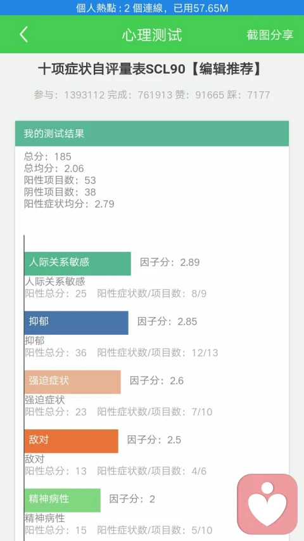Image resolution: width=304 pixels, height=541 pixels.
Task: Tap the 踩 7177 dislike count
Action: [x=248, y=95]
